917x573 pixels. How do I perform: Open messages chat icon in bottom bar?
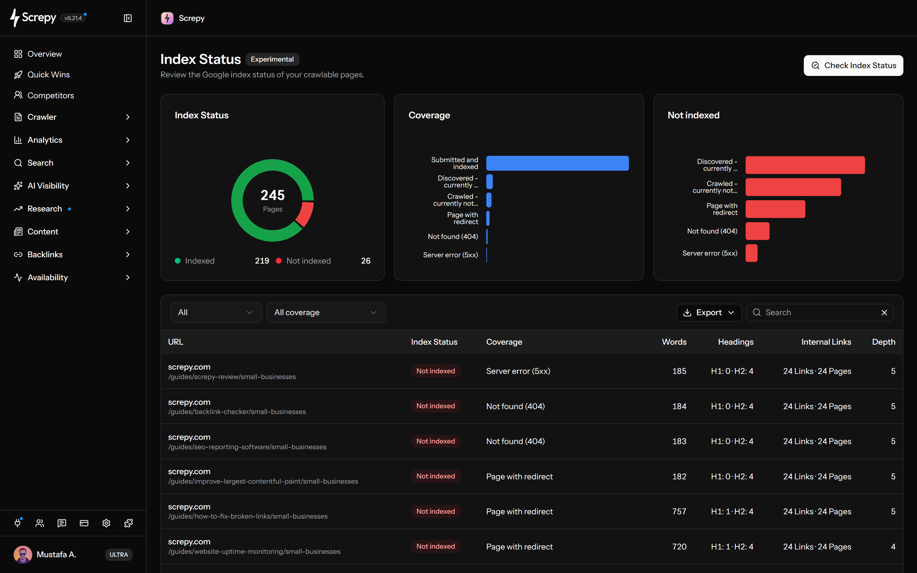point(62,523)
